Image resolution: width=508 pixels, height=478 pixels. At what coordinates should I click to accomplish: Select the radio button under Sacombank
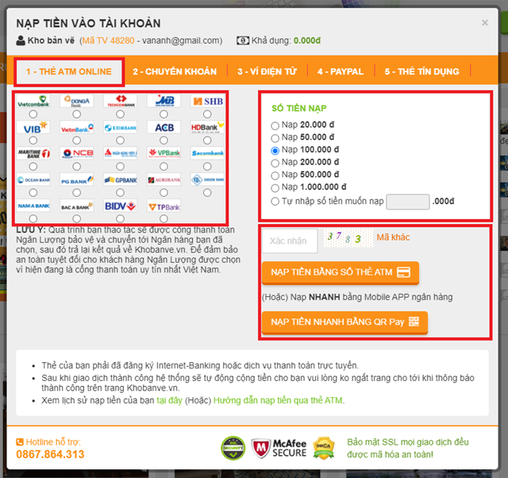[x=207, y=166]
